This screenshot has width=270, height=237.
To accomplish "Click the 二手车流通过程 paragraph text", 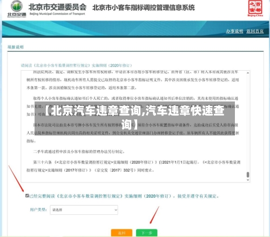I will pos(79,152).
